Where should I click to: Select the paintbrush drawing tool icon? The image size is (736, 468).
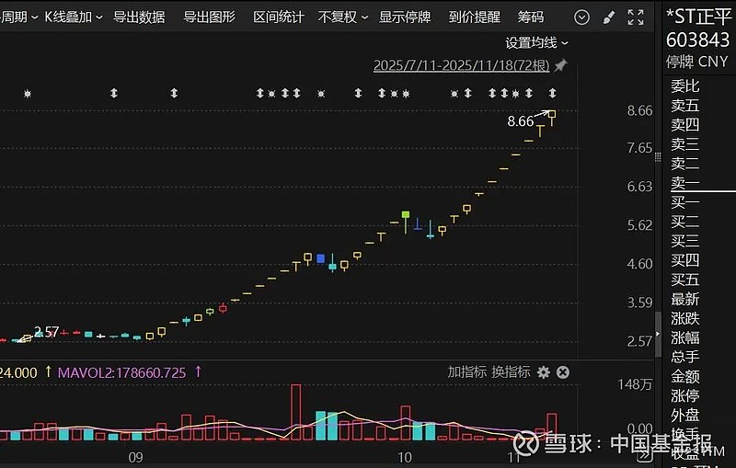tap(609, 17)
